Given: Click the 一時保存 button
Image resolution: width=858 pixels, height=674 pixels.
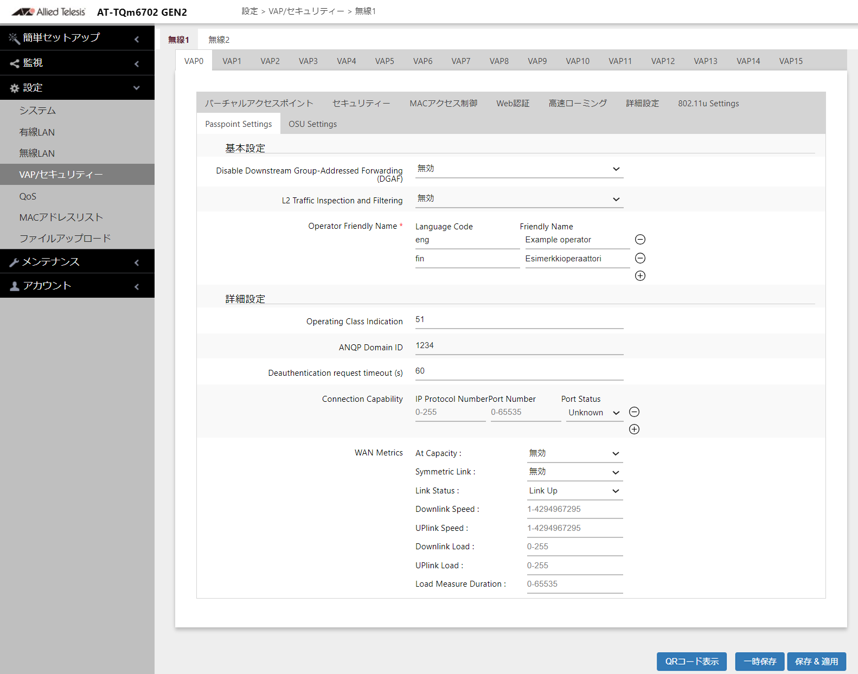Looking at the screenshot, I should 760,662.
